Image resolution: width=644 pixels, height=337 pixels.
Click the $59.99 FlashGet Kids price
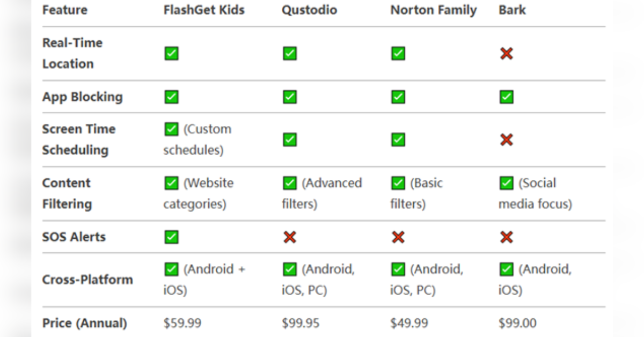coord(182,324)
